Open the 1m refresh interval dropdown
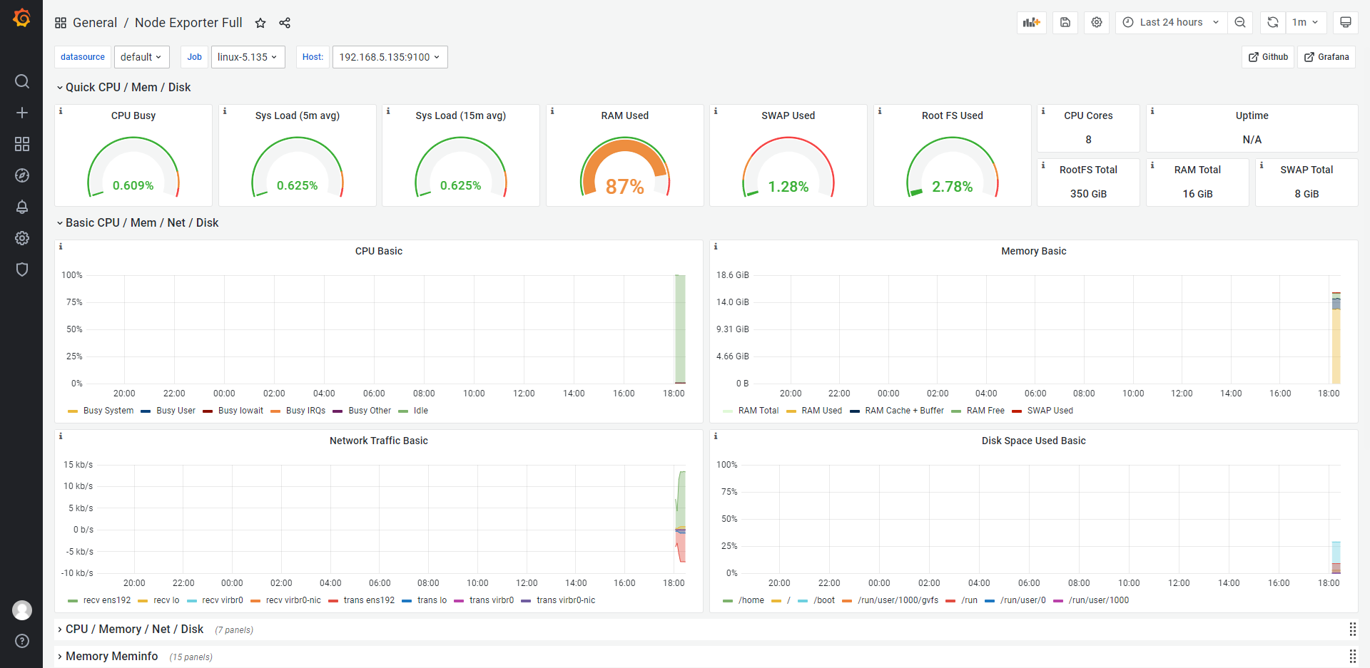The height and width of the screenshot is (668, 1370). (1306, 22)
